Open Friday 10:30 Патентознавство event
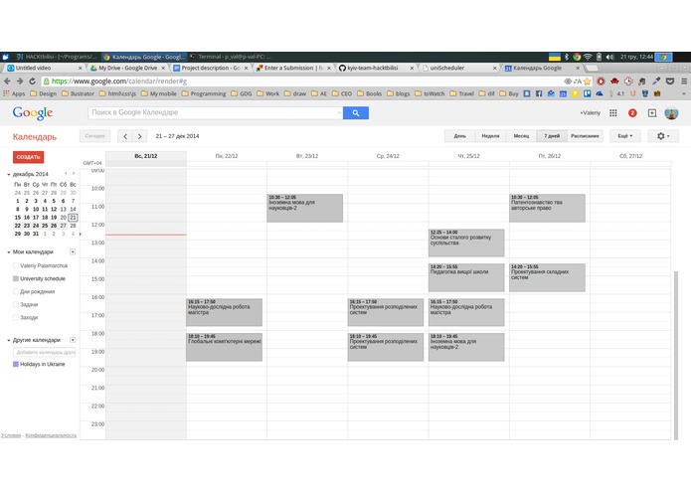 (x=547, y=208)
